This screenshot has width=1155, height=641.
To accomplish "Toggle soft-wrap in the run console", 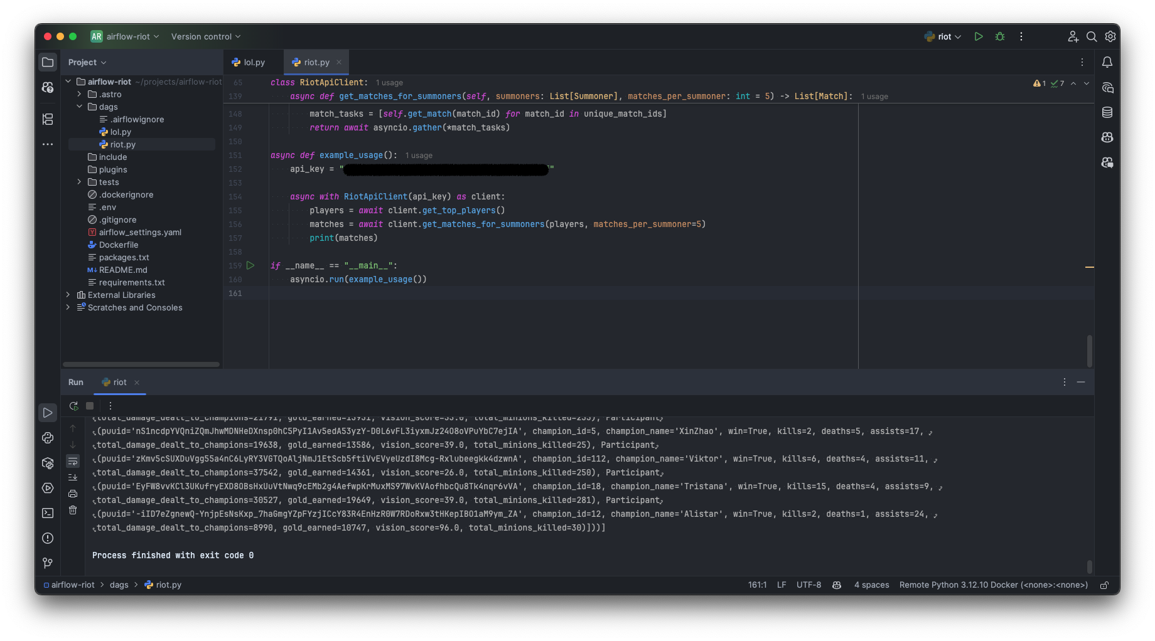I will pos(73,461).
